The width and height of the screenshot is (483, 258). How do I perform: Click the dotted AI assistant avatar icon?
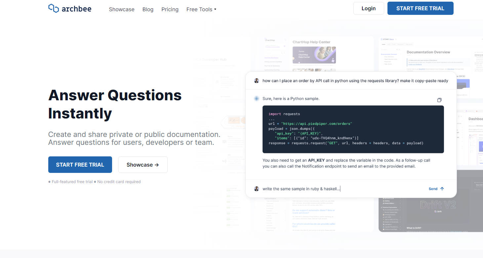pyautogui.click(x=256, y=99)
